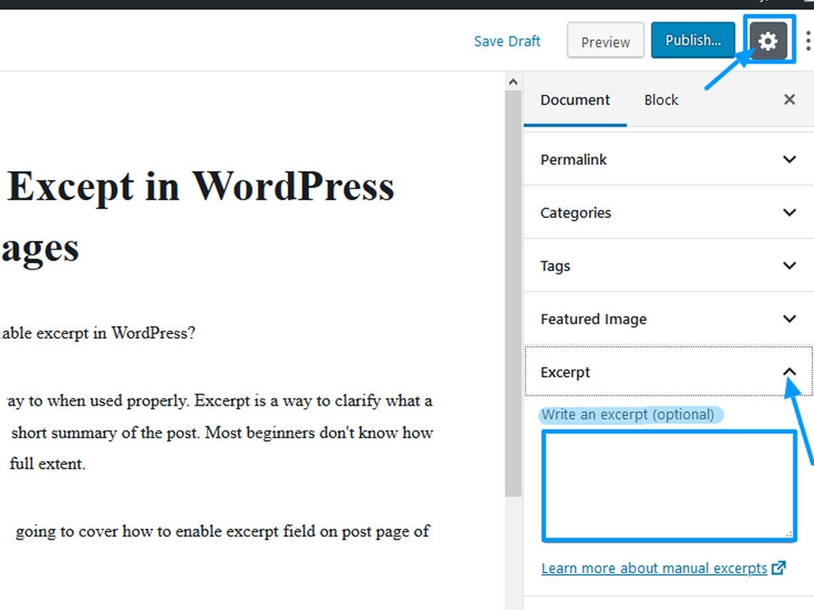Click the editor vertical scrollbar thumb
814x610 pixels.
513,295
